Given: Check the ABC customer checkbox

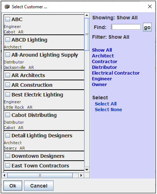Looking at the screenshot, I should [8, 19].
